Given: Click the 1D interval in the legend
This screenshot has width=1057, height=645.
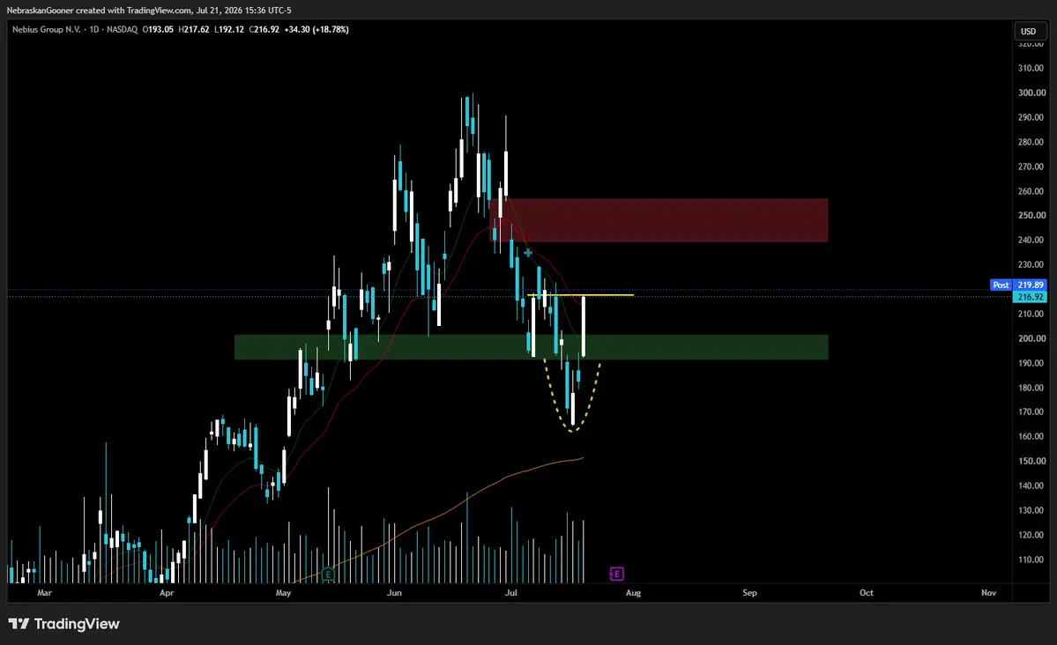Looking at the screenshot, I should (x=93, y=30).
